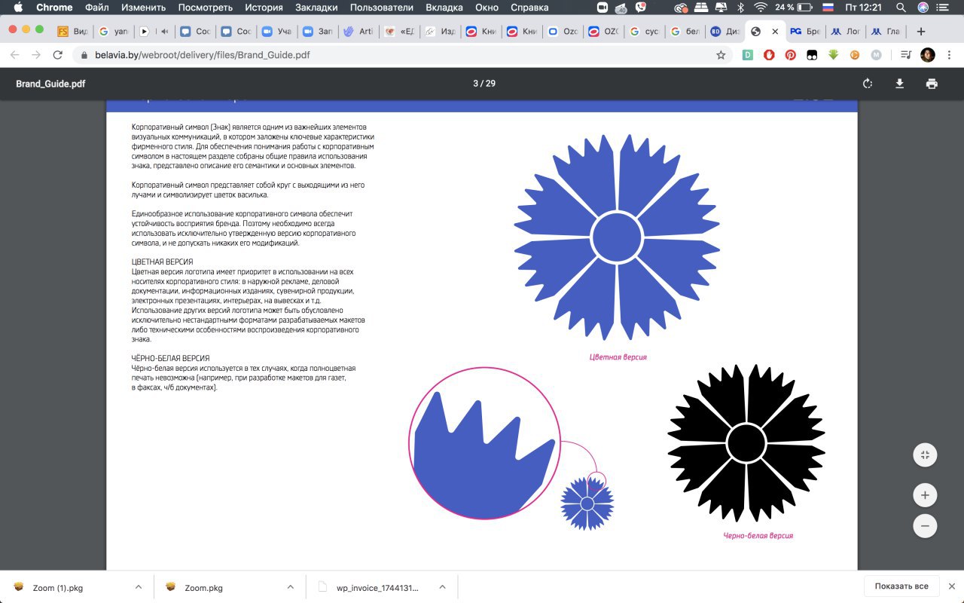964x603 pixels.
Task: Rotate the PDF page clockwise
Action: (868, 84)
